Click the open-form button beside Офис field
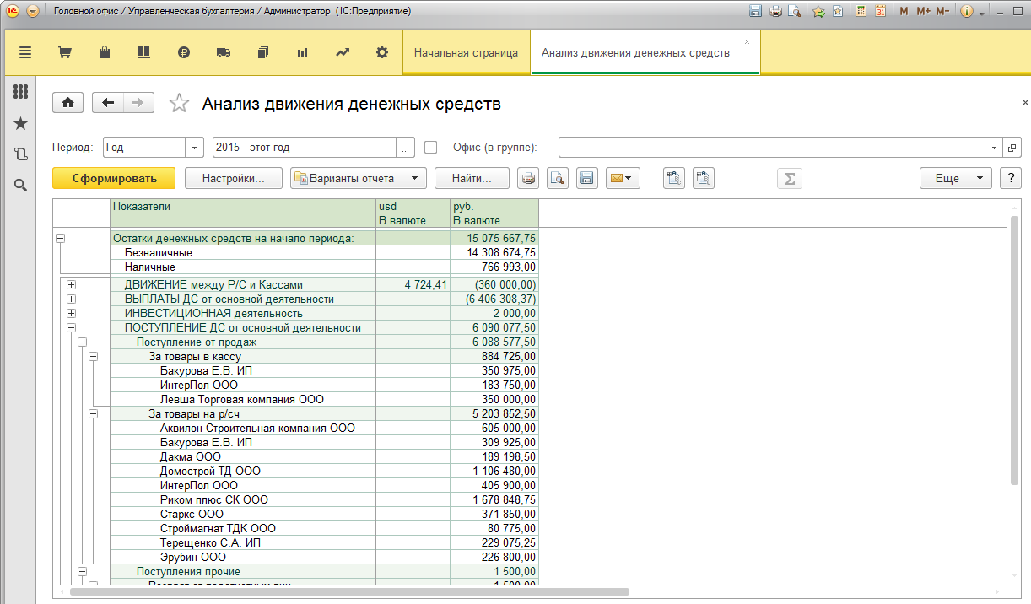1031x604 pixels. [x=1012, y=147]
